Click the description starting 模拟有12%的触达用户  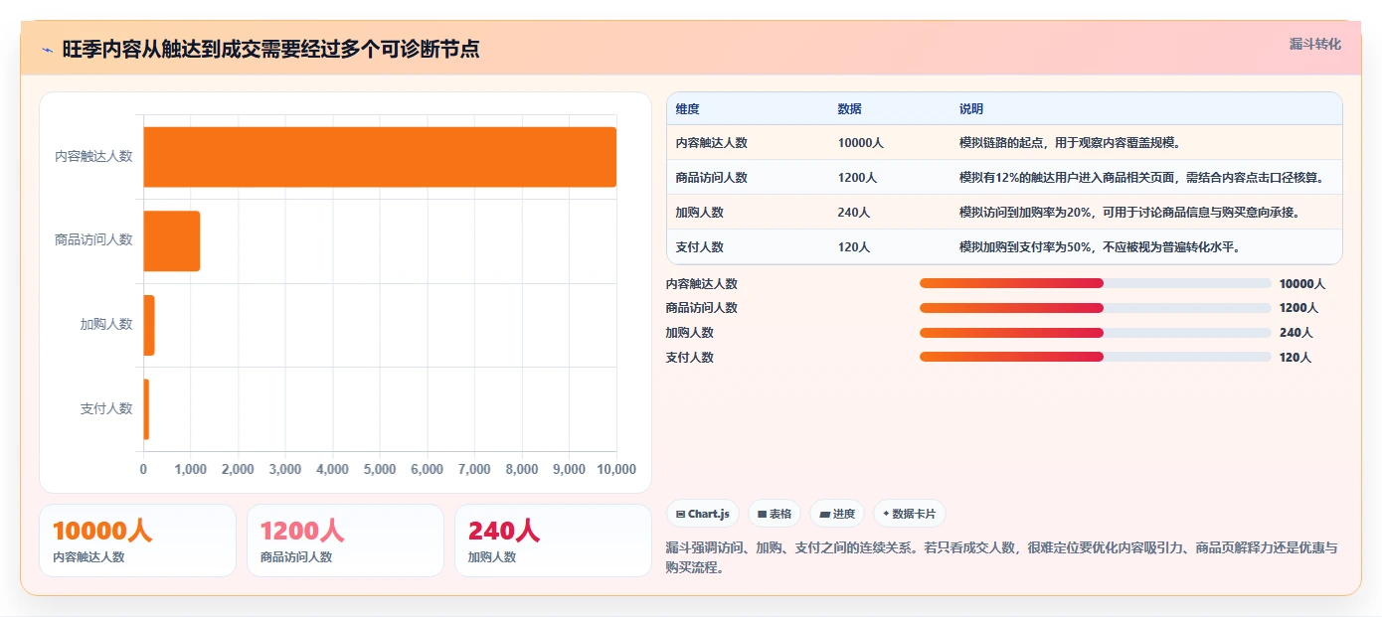(x=1142, y=177)
